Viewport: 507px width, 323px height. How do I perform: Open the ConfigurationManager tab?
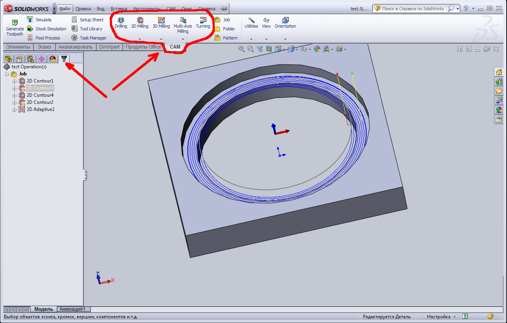click(x=30, y=59)
